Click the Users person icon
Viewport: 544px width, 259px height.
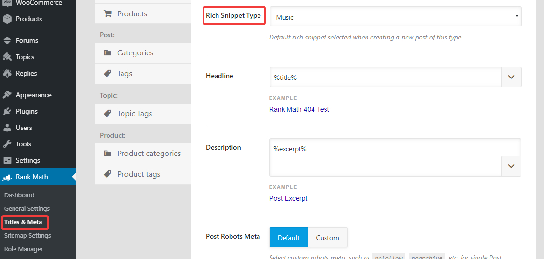coord(7,128)
